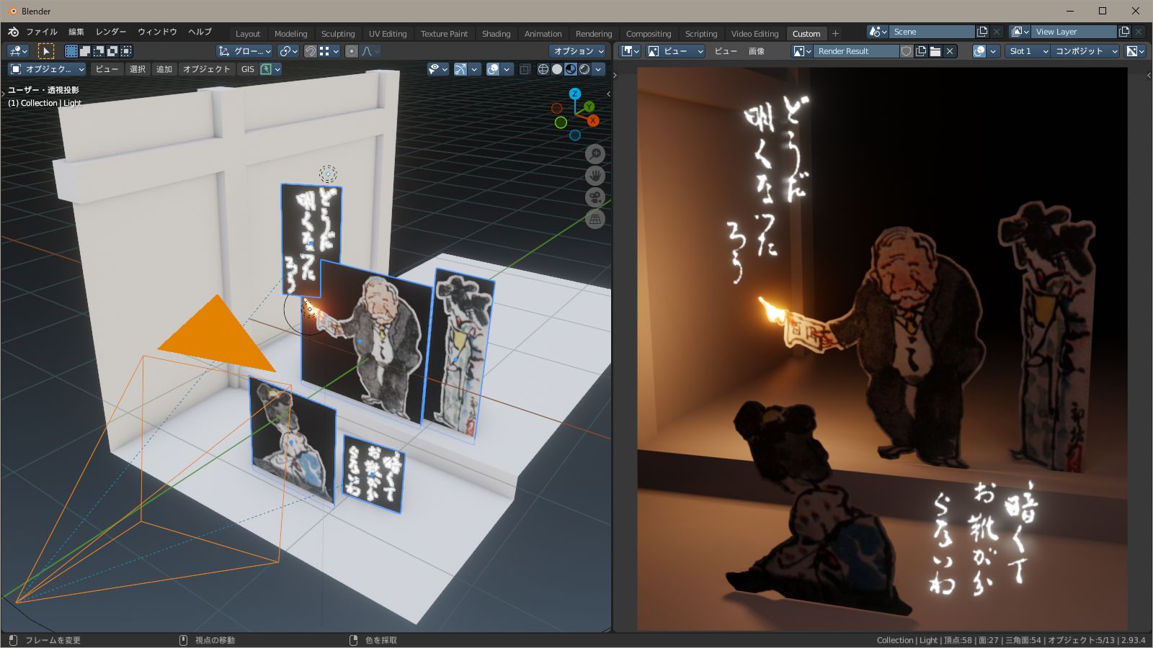
Task: Switch to the Modeling workspace tab
Action: pyautogui.click(x=290, y=34)
